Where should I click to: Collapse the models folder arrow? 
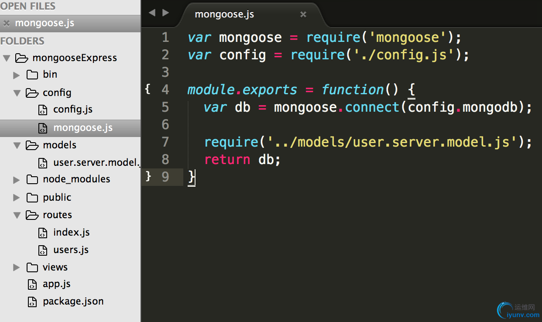[x=17, y=145]
